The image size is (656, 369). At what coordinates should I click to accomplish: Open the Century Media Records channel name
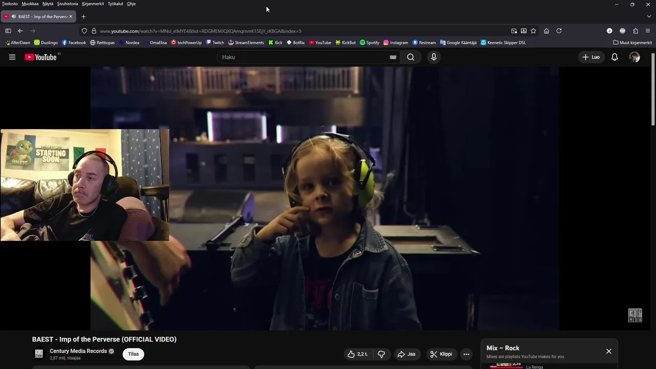78,351
